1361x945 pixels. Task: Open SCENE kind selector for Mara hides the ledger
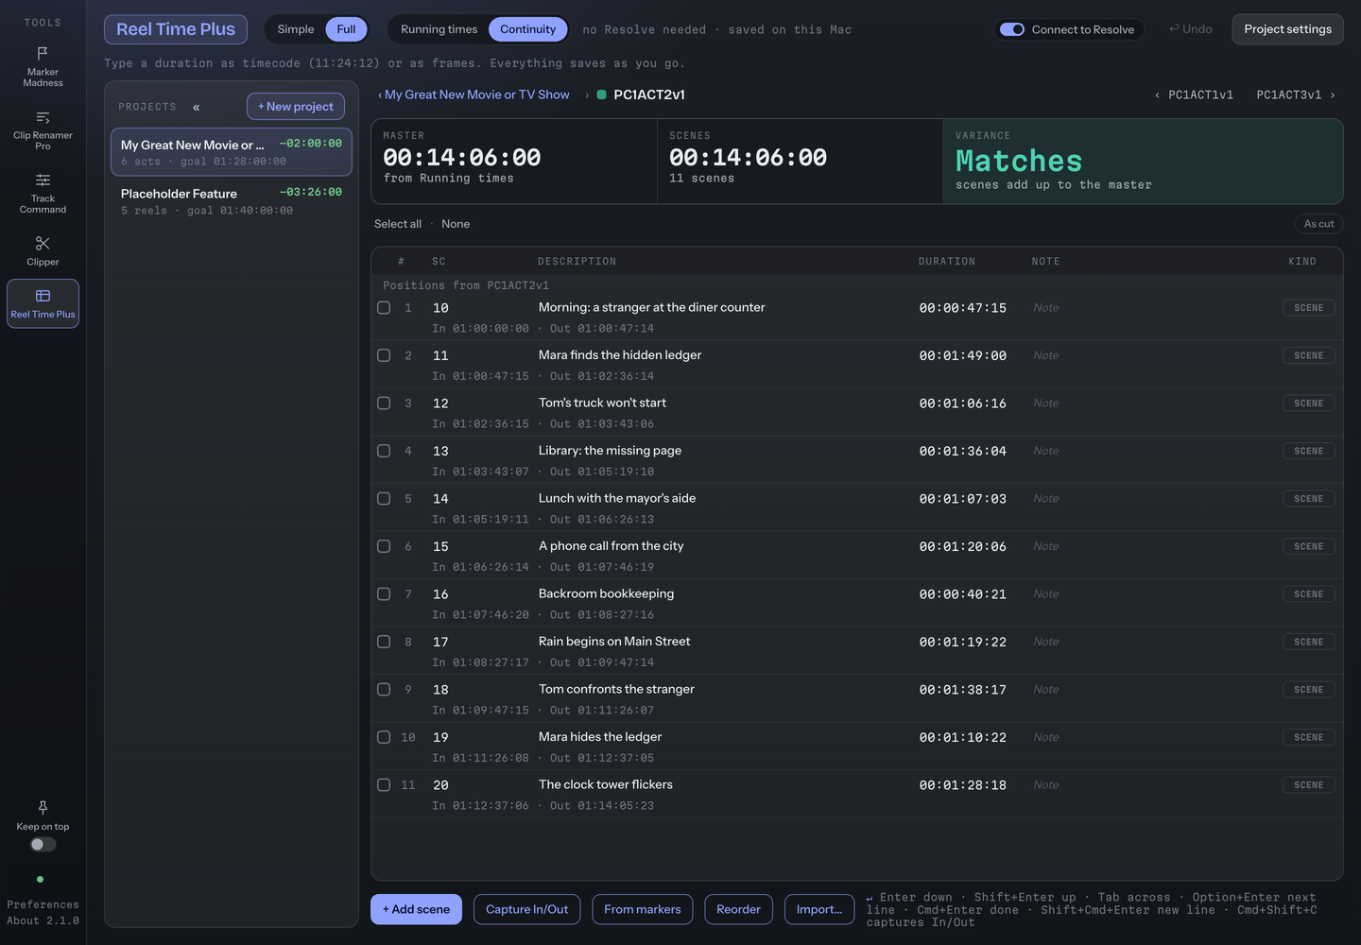point(1308,737)
